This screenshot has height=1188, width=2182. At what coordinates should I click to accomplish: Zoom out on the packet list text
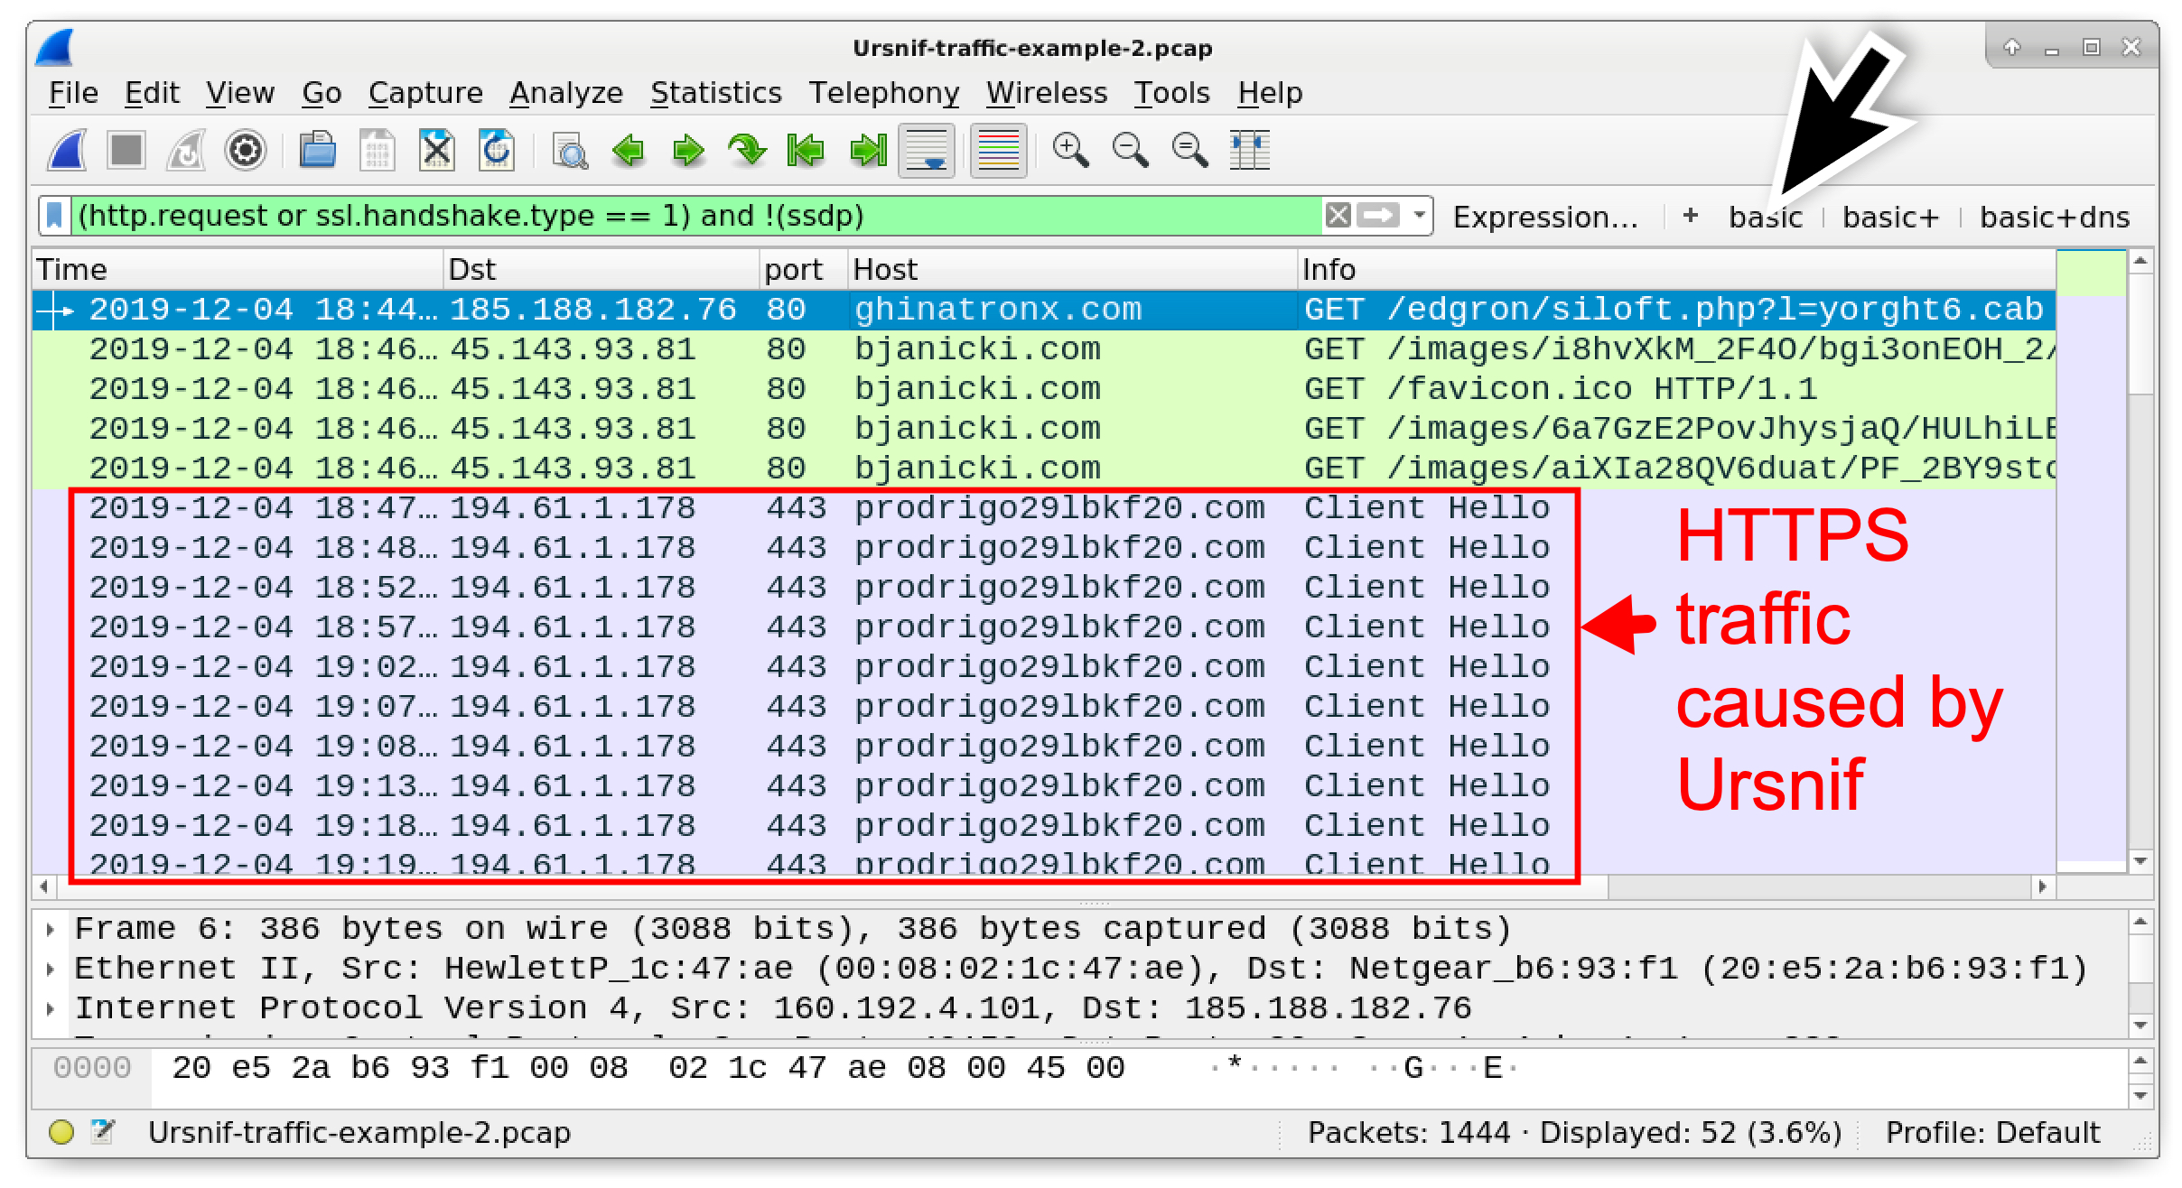[x=1128, y=151]
